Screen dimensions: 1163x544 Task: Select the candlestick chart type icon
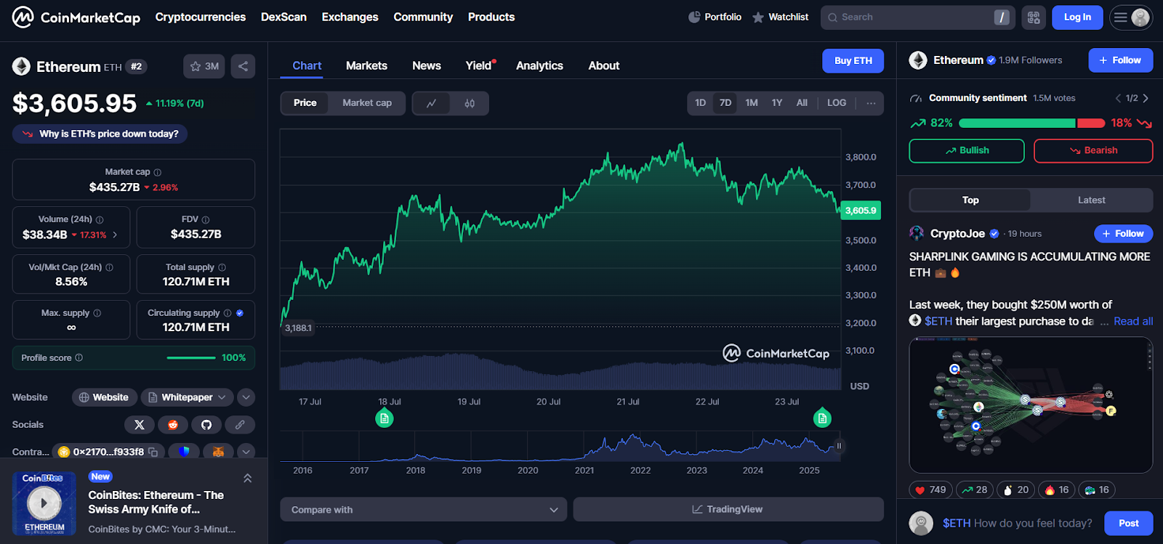coord(470,103)
